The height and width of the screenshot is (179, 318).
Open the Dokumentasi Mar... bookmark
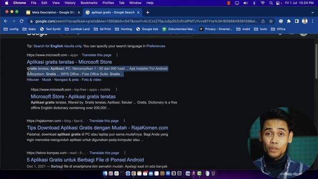[x=179, y=29]
